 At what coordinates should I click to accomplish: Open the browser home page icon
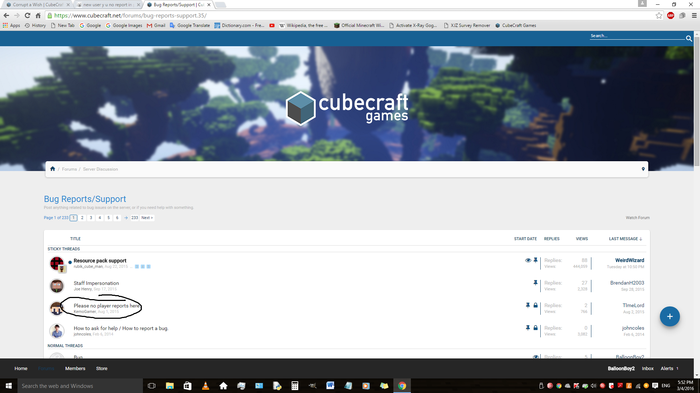(x=38, y=15)
